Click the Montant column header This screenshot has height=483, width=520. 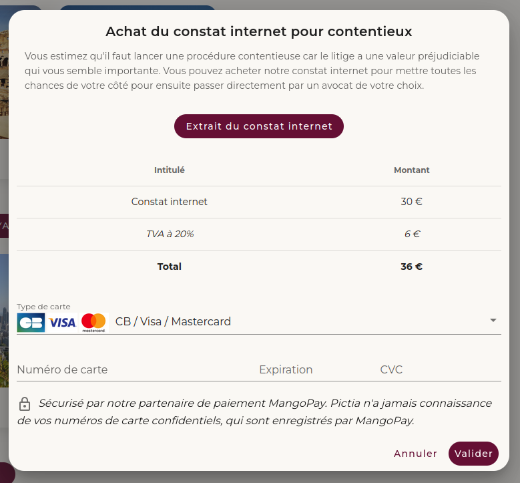click(412, 170)
